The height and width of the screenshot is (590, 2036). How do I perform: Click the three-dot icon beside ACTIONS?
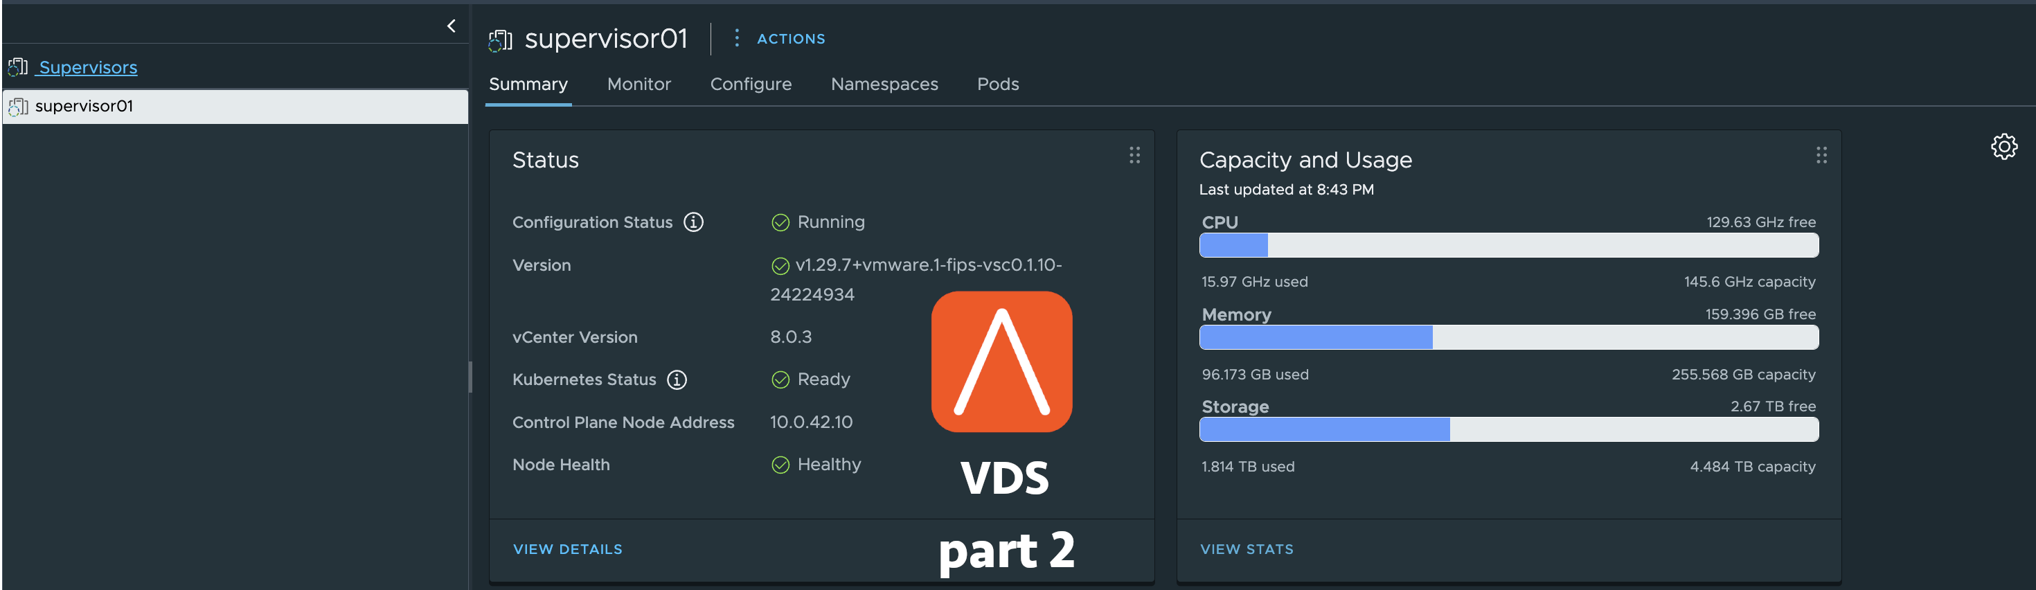coord(737,38)
